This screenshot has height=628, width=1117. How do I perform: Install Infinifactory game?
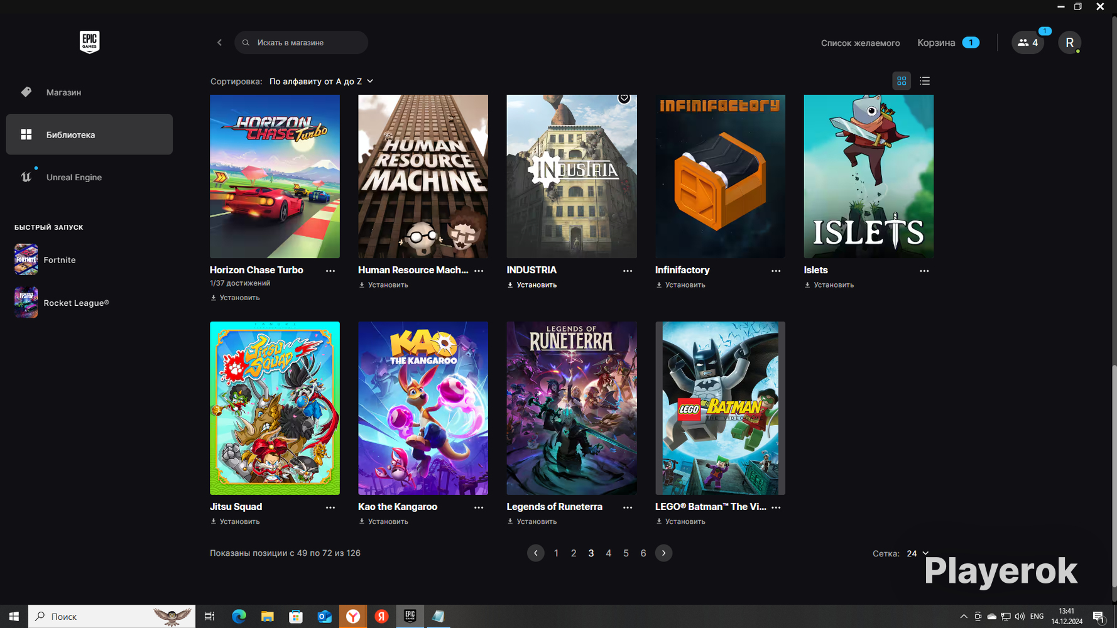pyautogui.click(x=680, y=285)
